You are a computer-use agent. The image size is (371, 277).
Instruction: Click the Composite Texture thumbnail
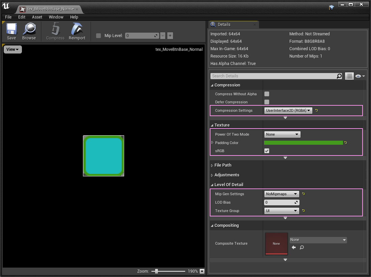coord(276,243)
